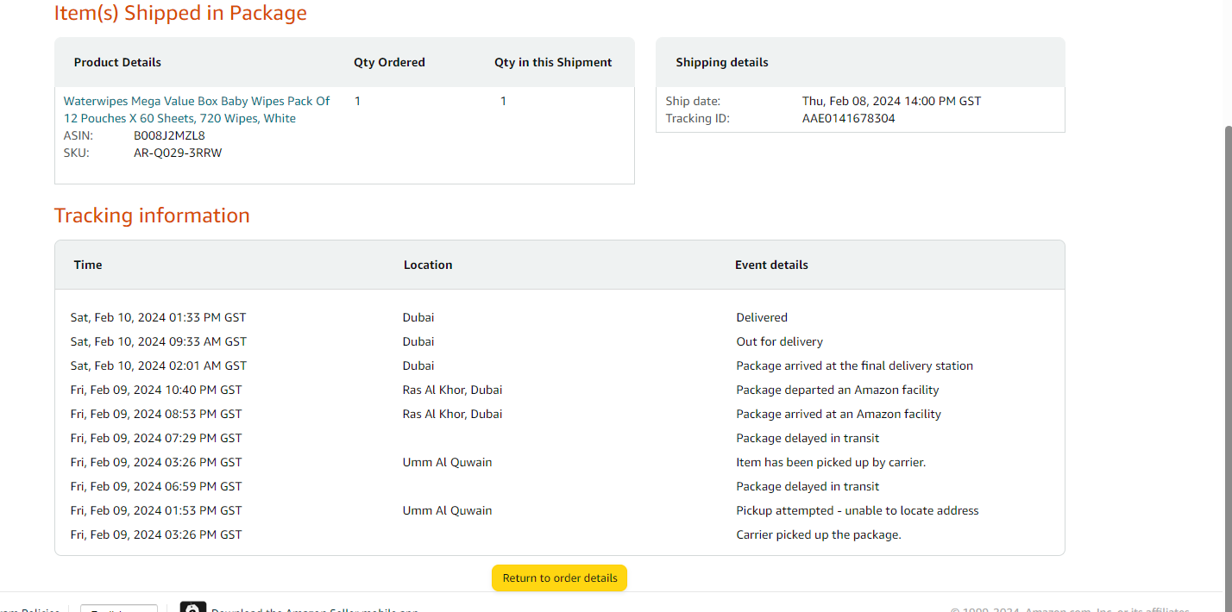Select the tracking ID AAE0141678304
This screenshot has width=1232, height=612.
pyautogui.click(x=849, y=118)
